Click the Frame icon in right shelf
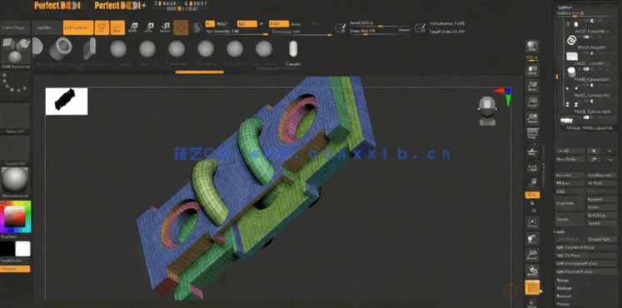 pos(532,223)
